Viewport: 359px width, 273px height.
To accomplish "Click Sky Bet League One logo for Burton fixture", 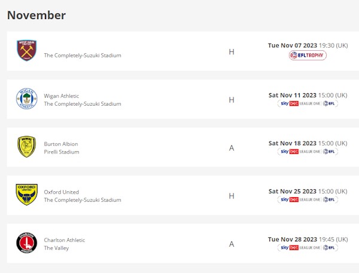I will (308, 152).
